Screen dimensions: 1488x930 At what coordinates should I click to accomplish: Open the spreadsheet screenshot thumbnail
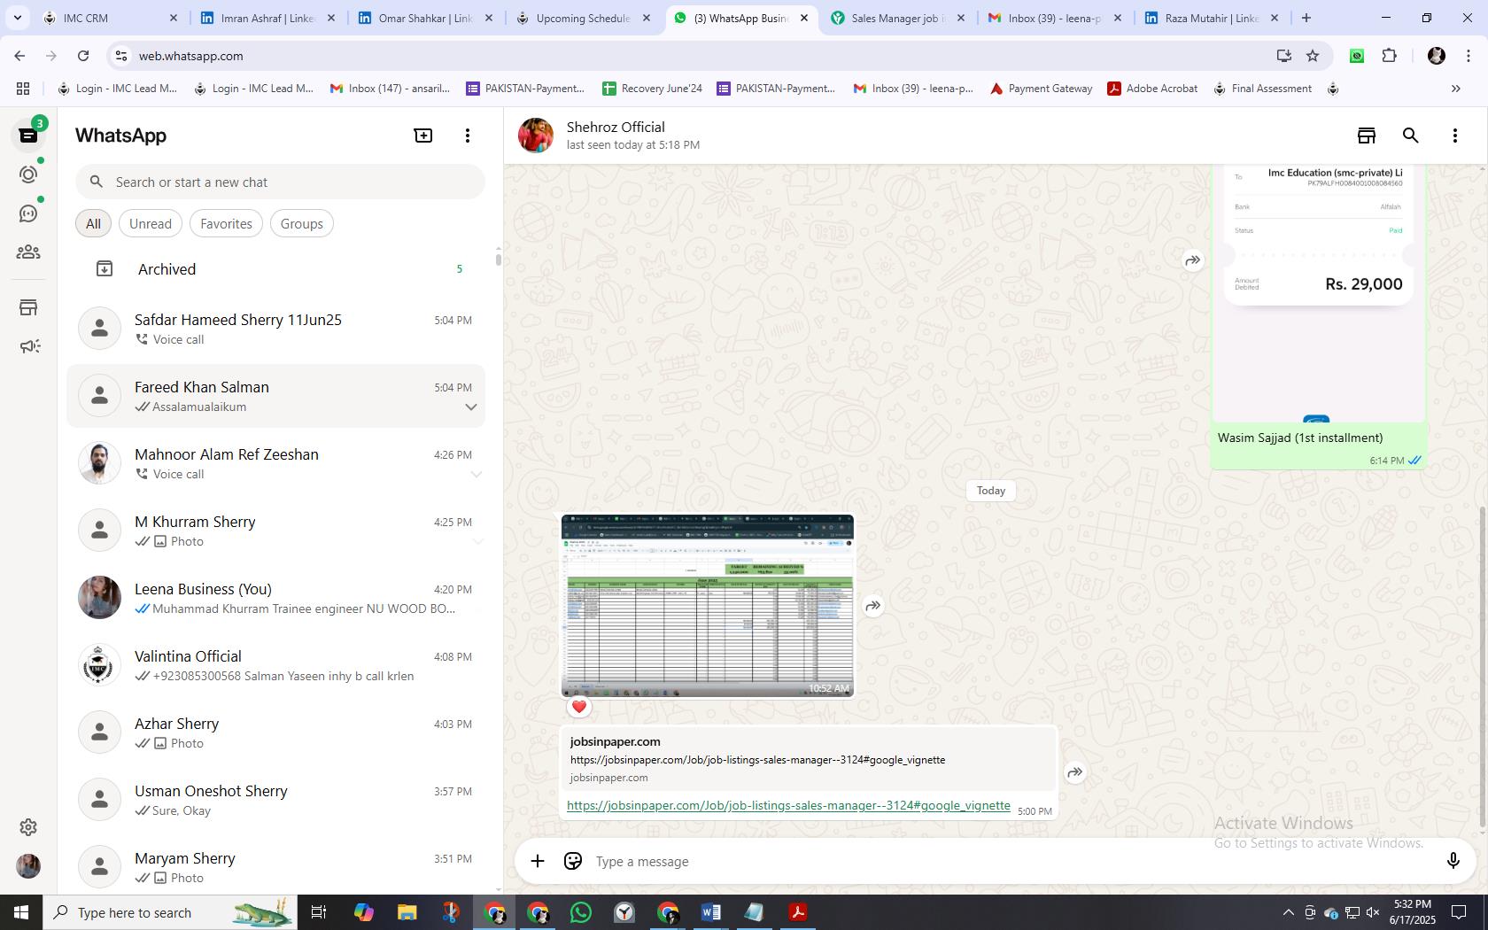pyautogui.click(x=708, y=606)
